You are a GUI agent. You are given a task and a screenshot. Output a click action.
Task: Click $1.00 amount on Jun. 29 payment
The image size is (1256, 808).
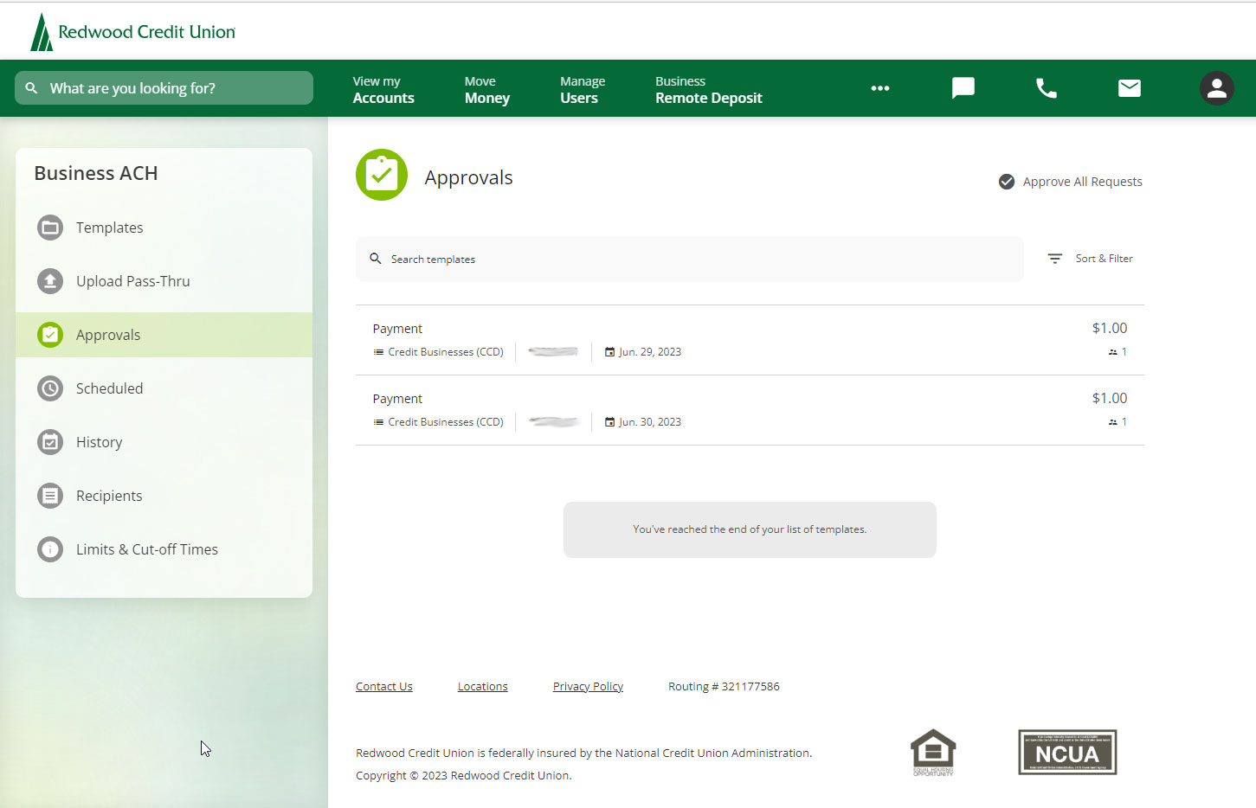click(1110, 328)
